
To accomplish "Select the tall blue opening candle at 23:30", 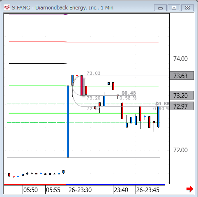I will click(68, 121).
